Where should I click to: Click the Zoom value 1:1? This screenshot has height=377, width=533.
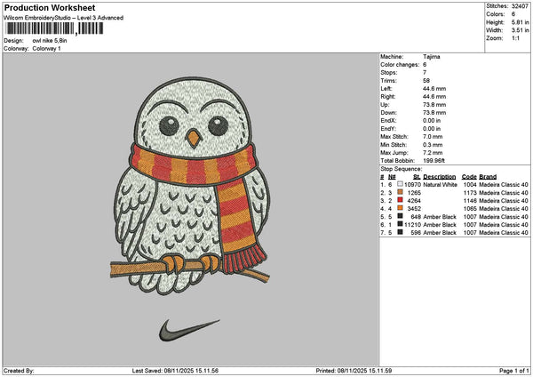click(x=515, y=38)
